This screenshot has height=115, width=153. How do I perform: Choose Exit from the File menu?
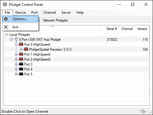click(x=20, y=27)
